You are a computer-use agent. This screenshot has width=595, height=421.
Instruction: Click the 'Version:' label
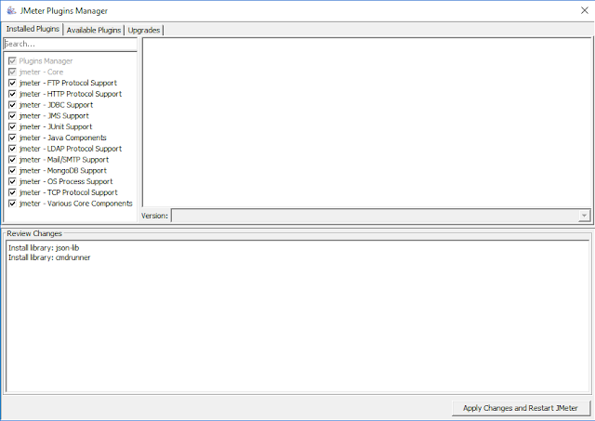point(154,216)
